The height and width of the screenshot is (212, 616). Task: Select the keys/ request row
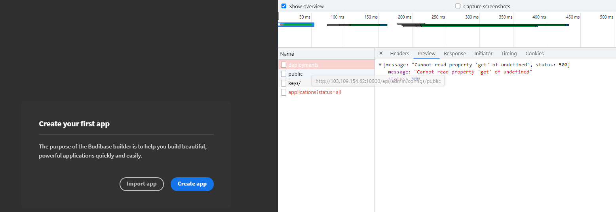coord(326,83)
